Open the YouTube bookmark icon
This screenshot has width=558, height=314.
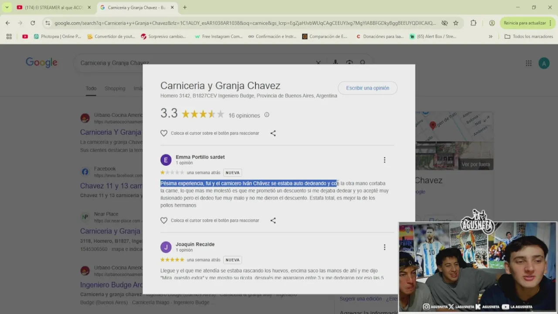coord(25,37)
